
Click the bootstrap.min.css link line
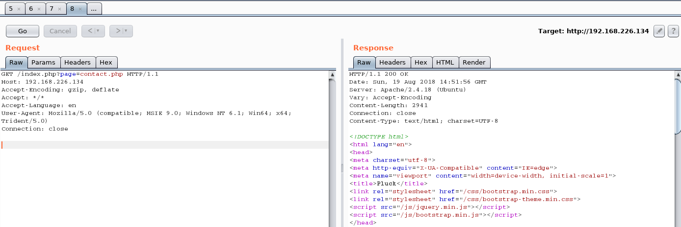(453, 191)
